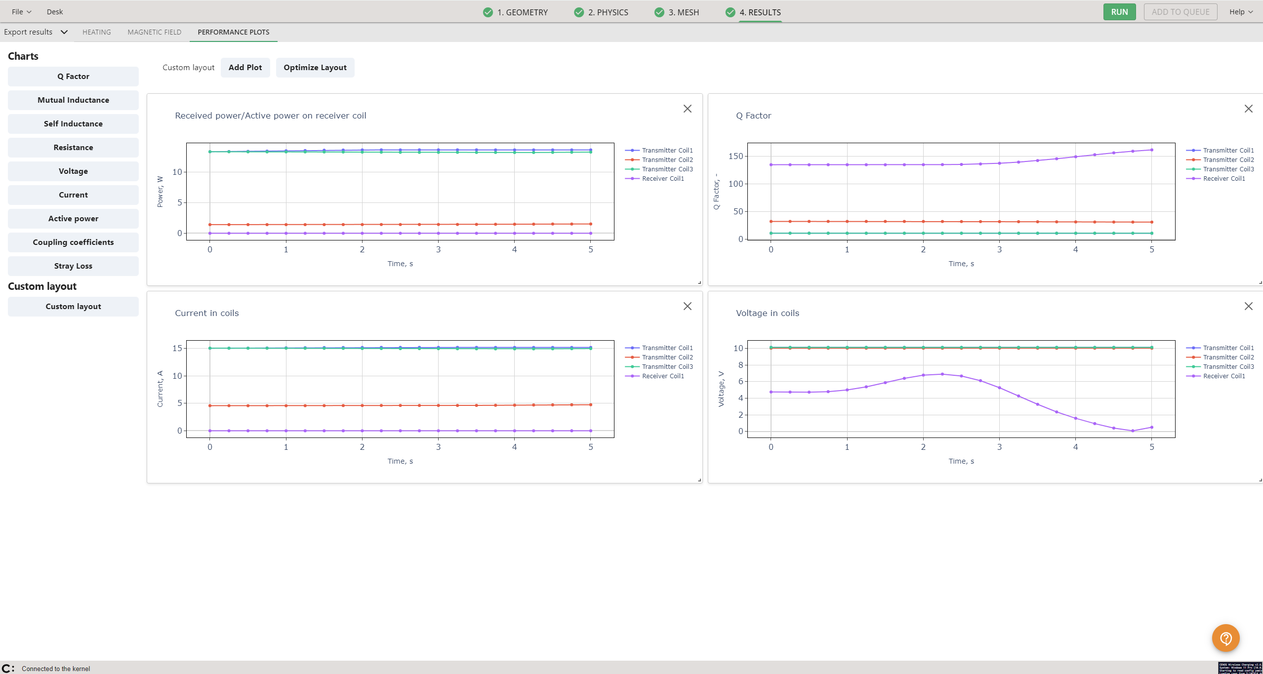Click the console thumbnail in bottom corner
The width and height of the screenshot is (1263, 674).
pyautogui.click(x=1240, y=668)
